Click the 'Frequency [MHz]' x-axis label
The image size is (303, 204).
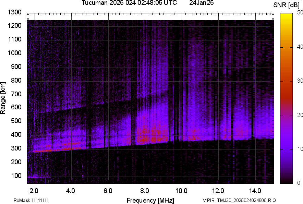point(150,200)
